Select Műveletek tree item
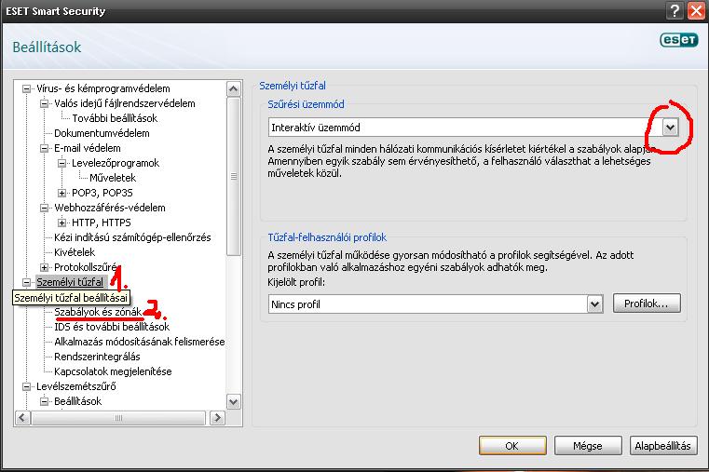Screen dimensions: 709x472 point(113,178)
